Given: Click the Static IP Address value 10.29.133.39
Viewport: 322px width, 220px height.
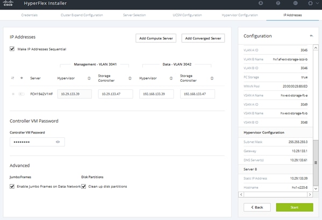Looking at the screenshot, I should 299,178.
